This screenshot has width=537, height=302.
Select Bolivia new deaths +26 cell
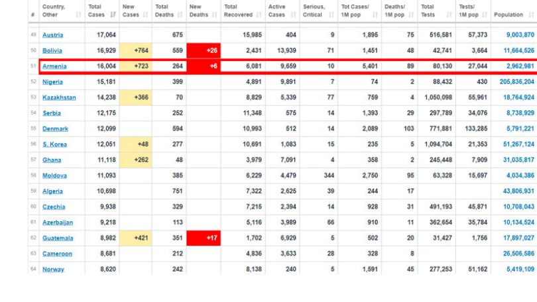pyautogui.click(x=204, y=50)
